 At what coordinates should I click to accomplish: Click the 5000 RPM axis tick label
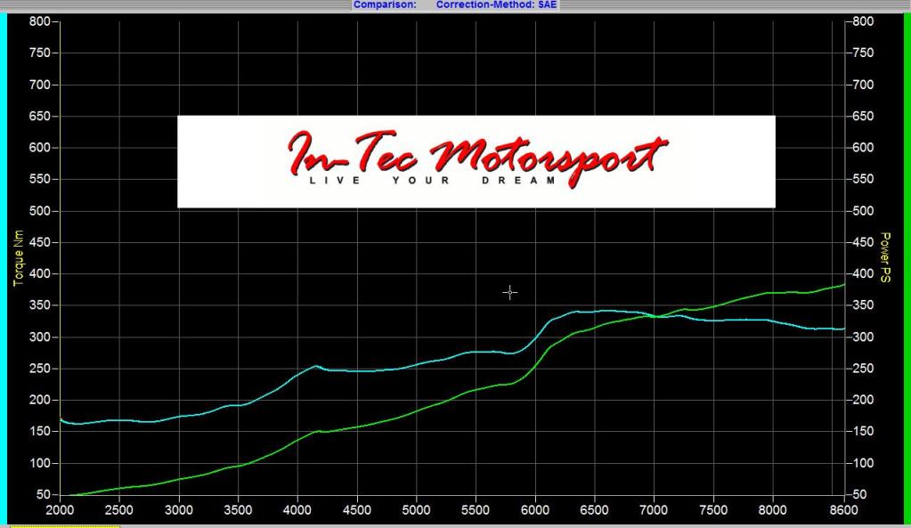coord(416,510)
